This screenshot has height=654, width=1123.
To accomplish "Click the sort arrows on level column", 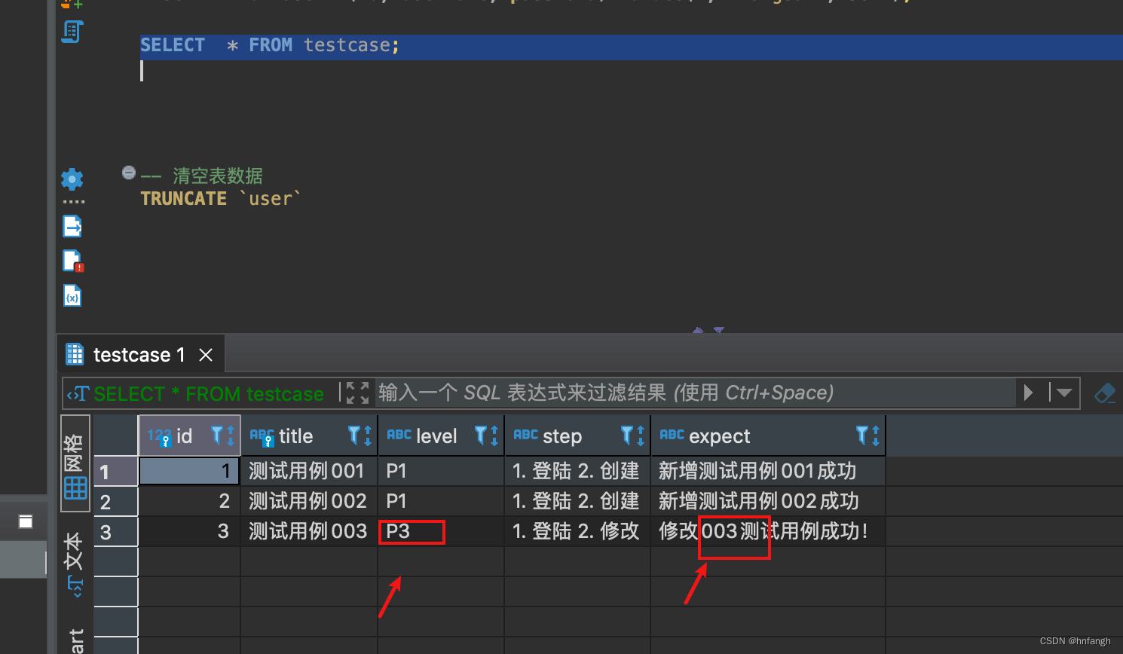I will click(x=494, y=435).
